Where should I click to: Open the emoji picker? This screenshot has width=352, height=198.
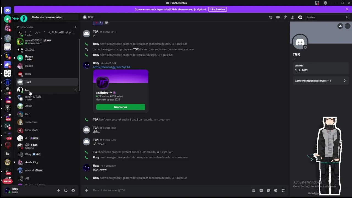[x=276, y=190]
